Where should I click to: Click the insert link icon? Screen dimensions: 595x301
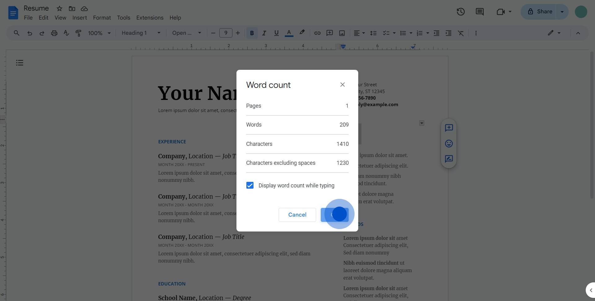(317, 33)
